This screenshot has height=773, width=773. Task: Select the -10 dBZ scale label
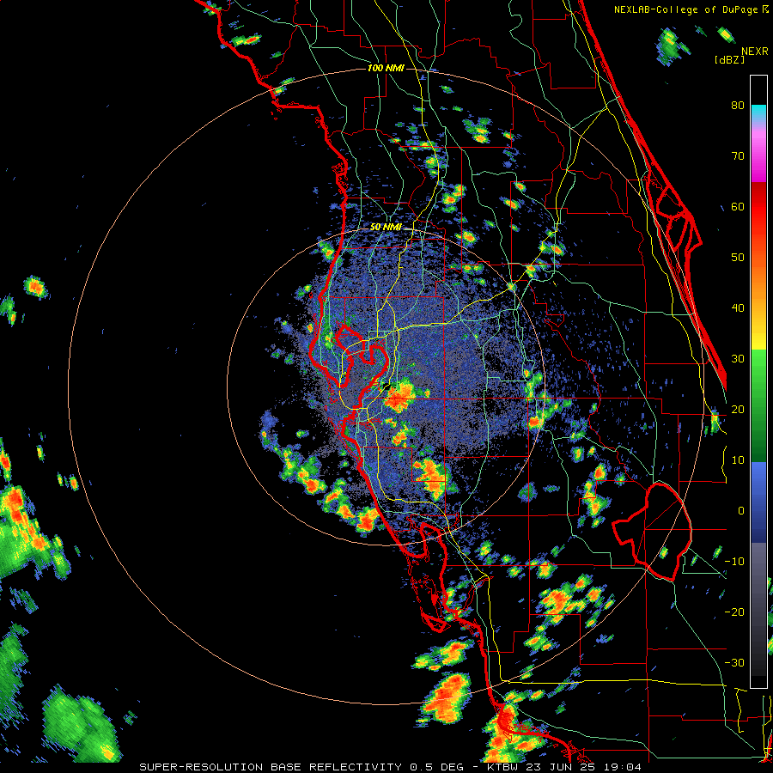click(734, 562)
